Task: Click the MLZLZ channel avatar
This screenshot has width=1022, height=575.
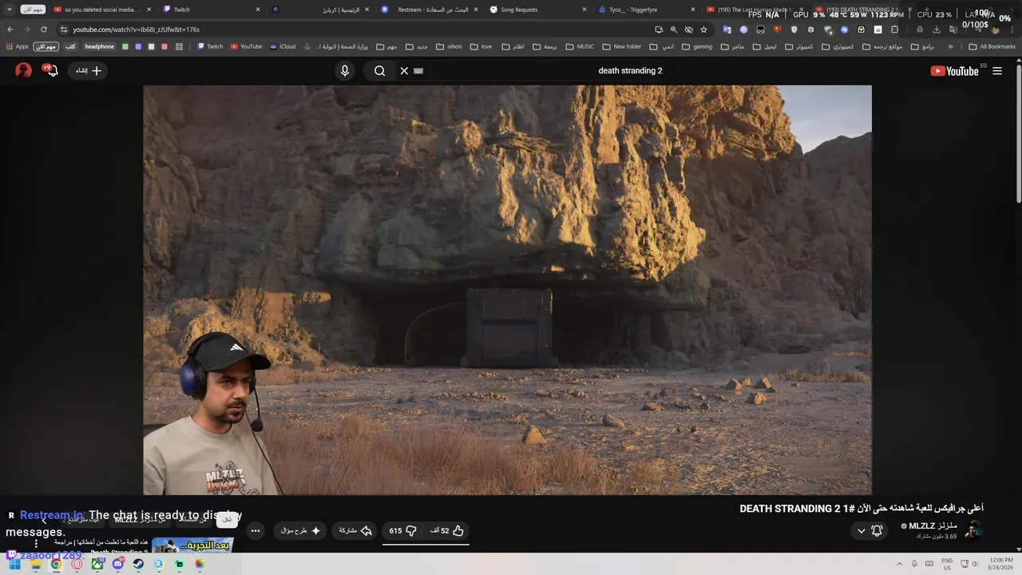Action: pyautogui.click(x=973, y=530)
